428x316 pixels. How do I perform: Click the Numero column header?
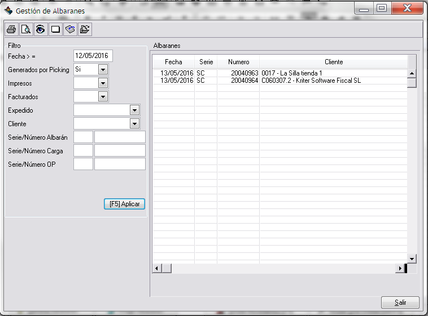[x=239, y=62]
